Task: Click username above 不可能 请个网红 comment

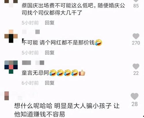Action: click(31, 32)
